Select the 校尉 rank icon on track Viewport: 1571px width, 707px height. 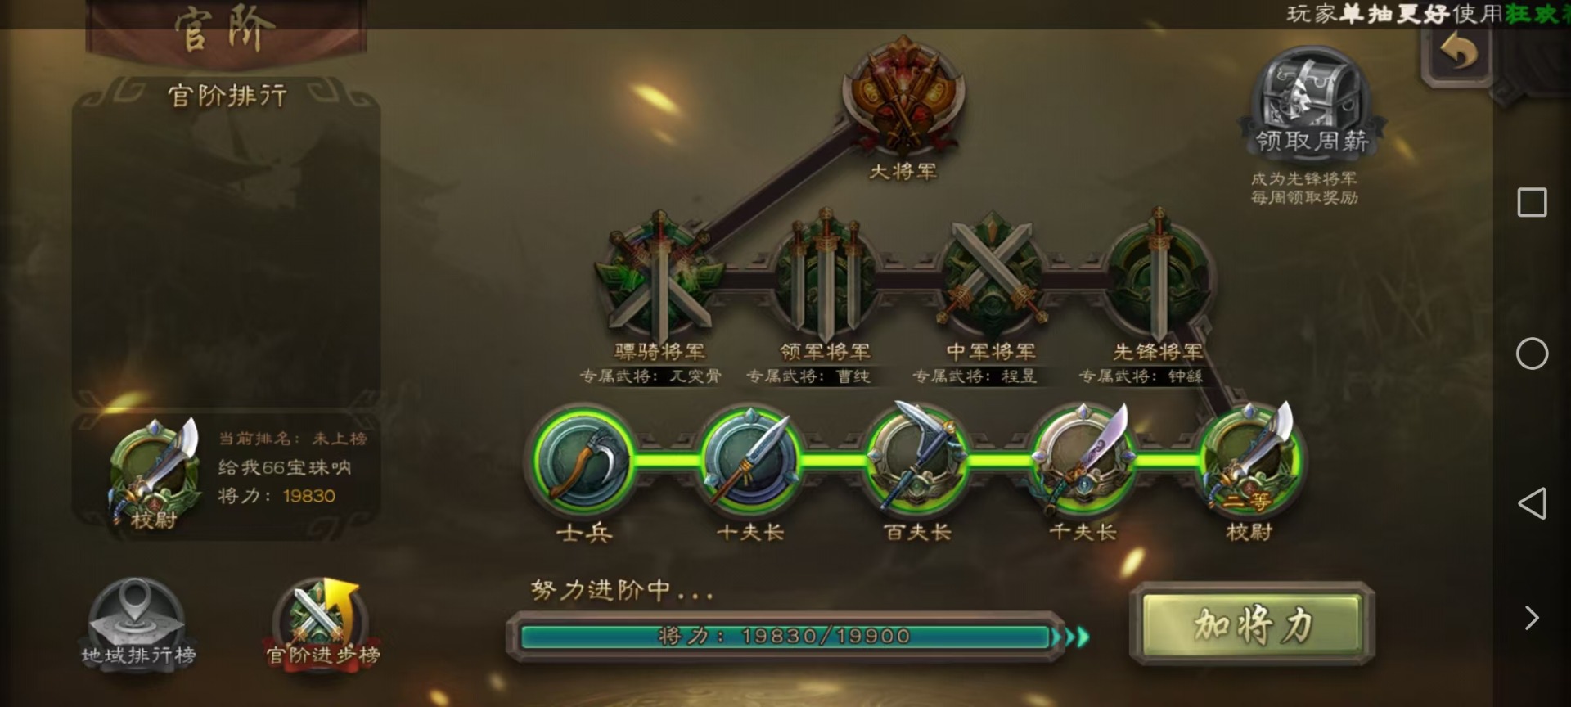pos(1249,459)
